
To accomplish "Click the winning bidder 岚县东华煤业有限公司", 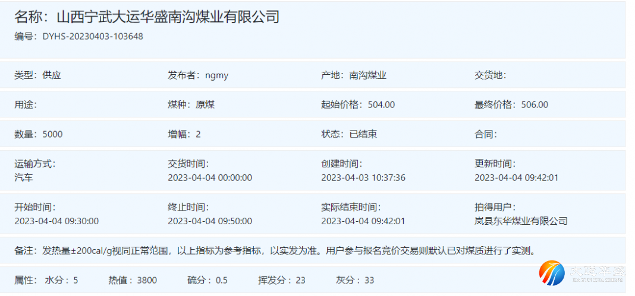I will coord(521,221).
